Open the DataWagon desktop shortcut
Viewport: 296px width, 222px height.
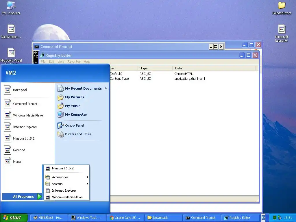(11, 32)
